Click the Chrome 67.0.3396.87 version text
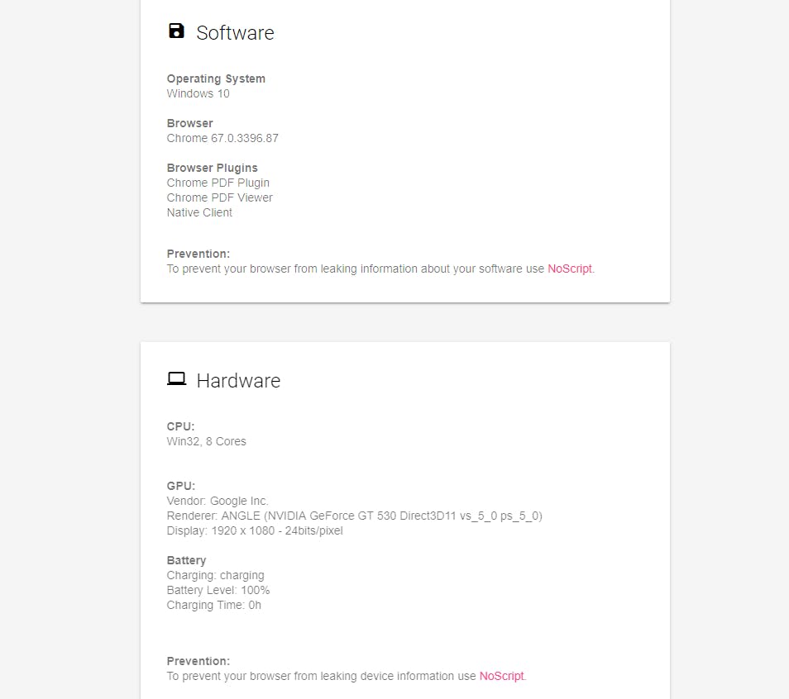Viewport: 789px width, 699px height. tap(222, 138)
